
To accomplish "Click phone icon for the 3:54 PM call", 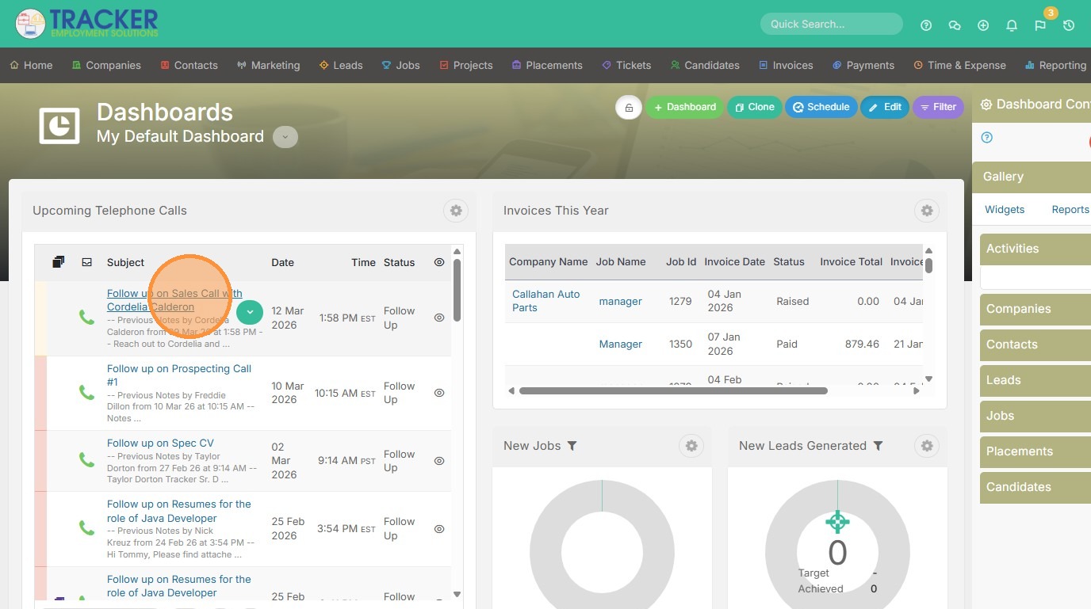I will 86,528.
